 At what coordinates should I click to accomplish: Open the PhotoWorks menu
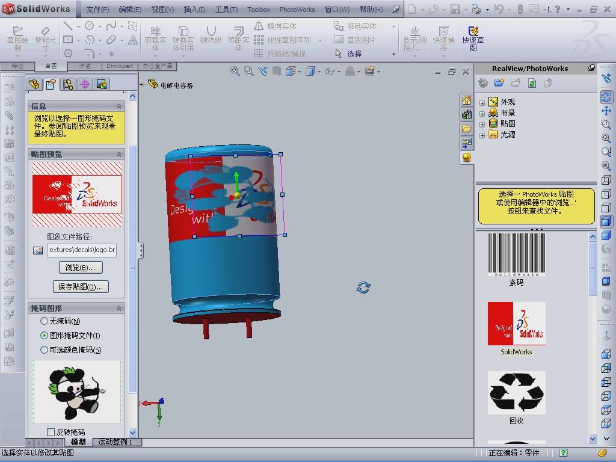coord(297,10)
